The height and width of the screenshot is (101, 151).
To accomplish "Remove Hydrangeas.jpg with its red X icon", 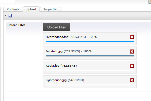I will 132,37.
